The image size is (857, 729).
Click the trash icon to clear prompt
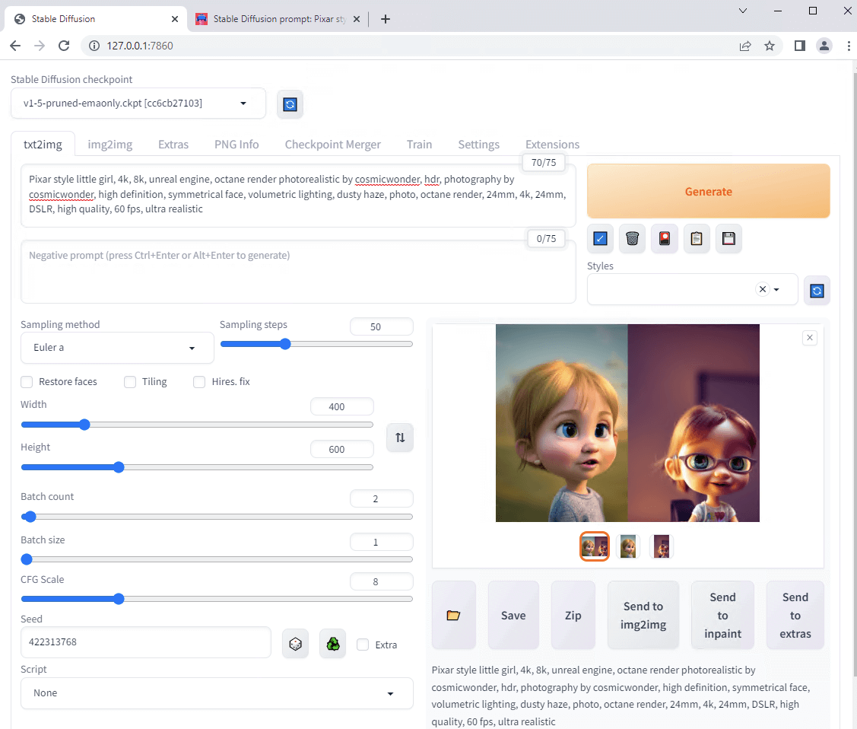[632, 239]
